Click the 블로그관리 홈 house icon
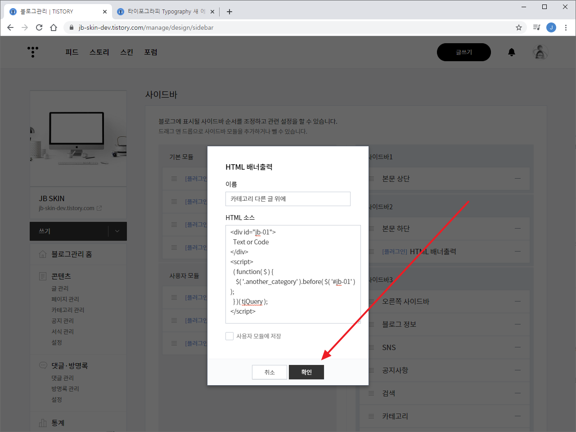 point(43,254)
